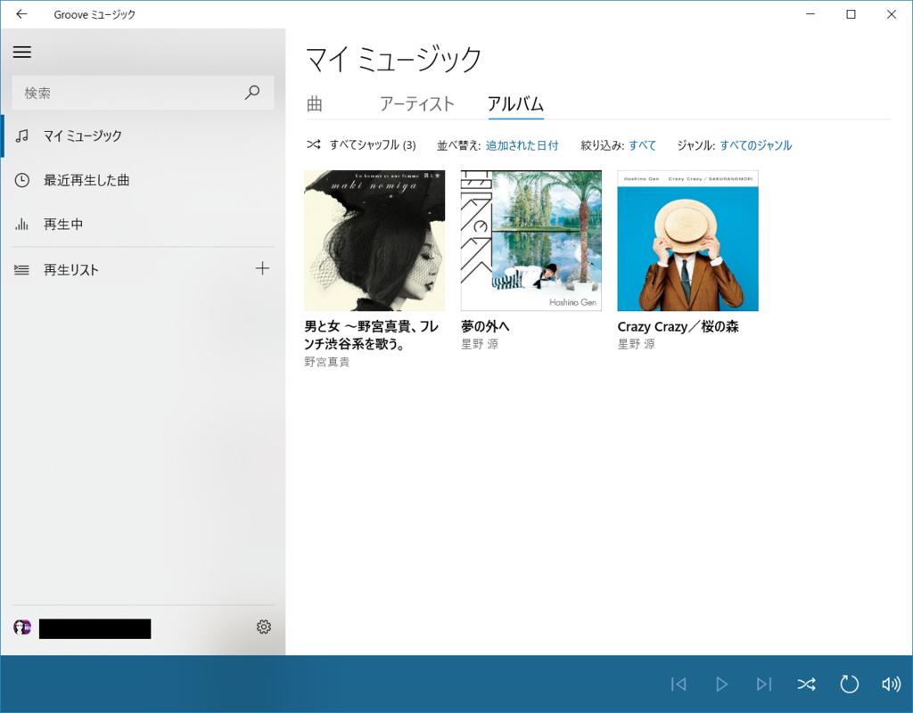Click the playlist icon beside 再生リスト

click(x=22, y=269)
